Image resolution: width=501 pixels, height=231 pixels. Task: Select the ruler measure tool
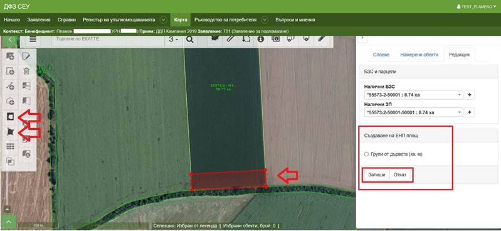230,39
